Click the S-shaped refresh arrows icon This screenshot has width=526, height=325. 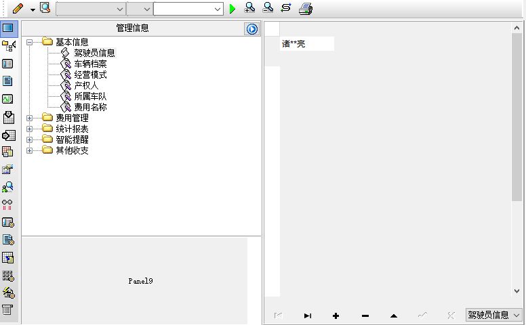coord(286,7)
